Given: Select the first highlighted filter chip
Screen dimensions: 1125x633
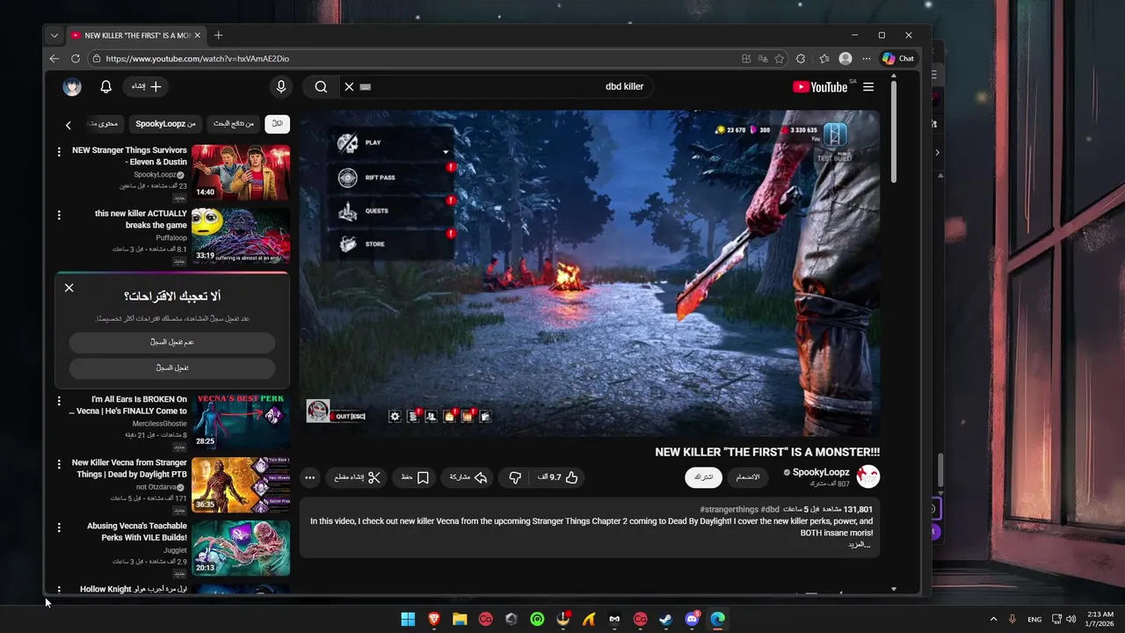Looking at the screenshot, I should tap(277, 124).
